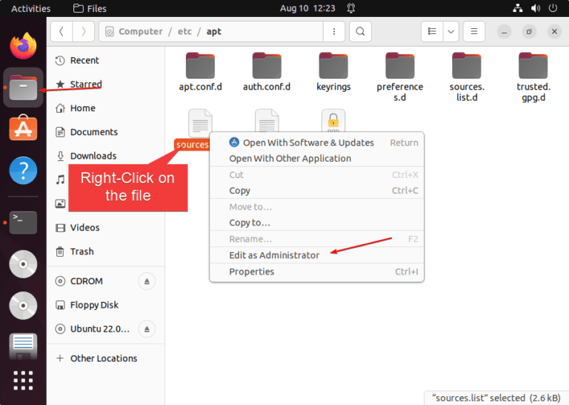
Task: Open the trusted.gpg.d folder
Action: click(533, 77)
